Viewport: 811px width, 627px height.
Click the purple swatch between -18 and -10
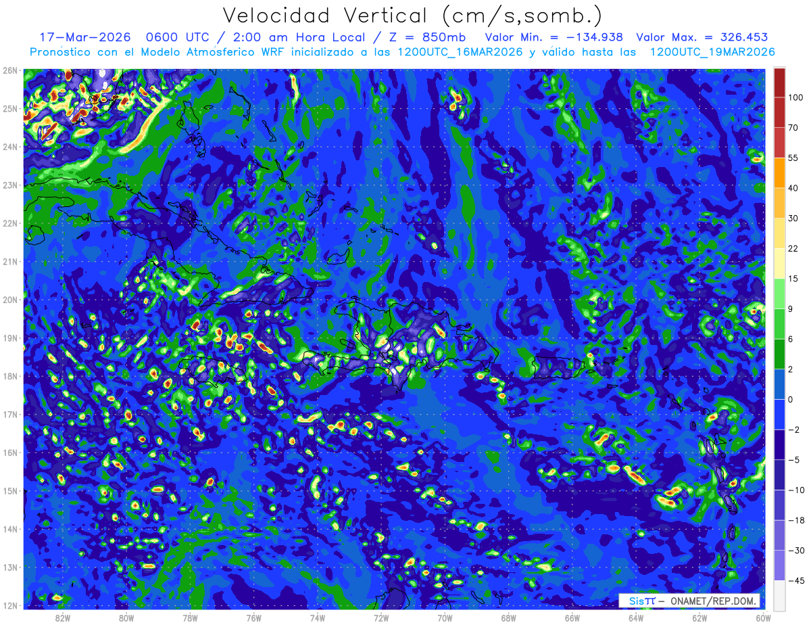pyautogui.click(x=779, y=505)
